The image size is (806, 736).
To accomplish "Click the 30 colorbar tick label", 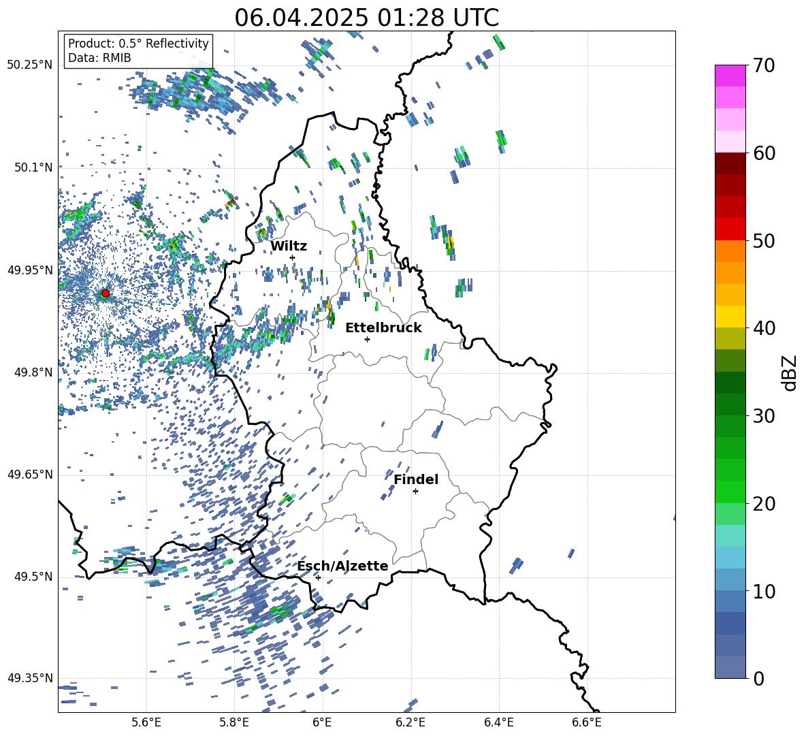I will (763, 416).
